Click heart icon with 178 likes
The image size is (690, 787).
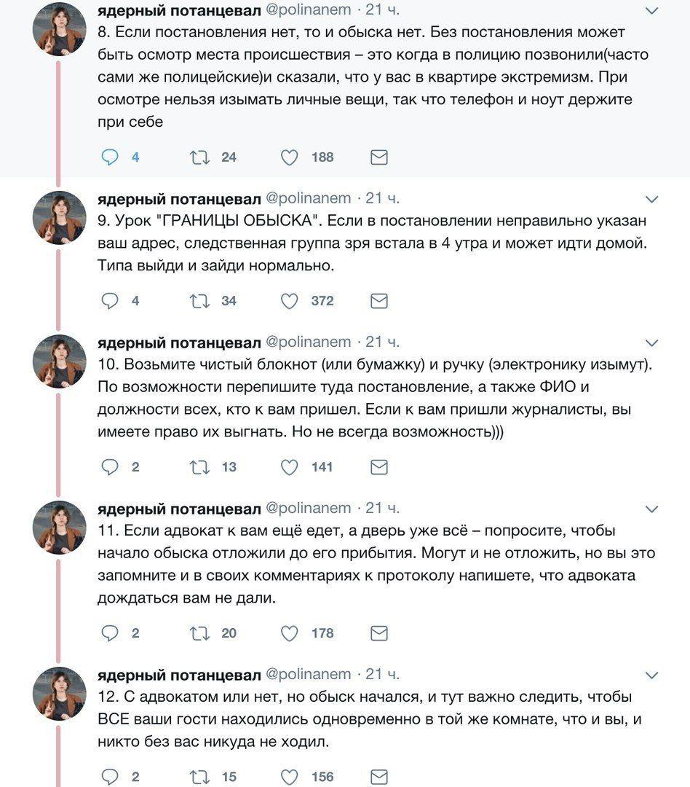[x=290, y=633]
